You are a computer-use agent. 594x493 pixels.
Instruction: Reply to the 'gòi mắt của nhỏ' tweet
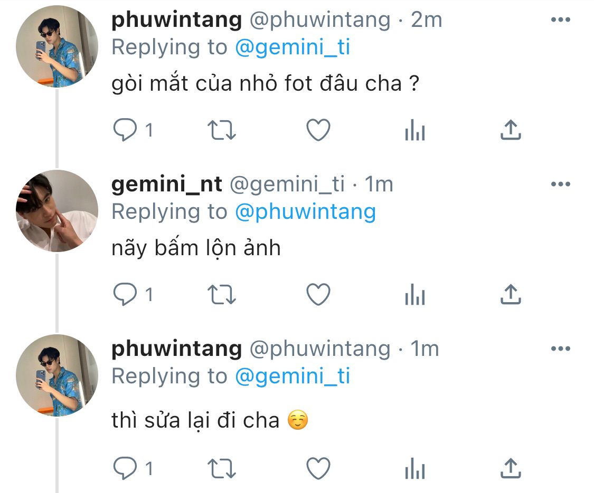125,130
